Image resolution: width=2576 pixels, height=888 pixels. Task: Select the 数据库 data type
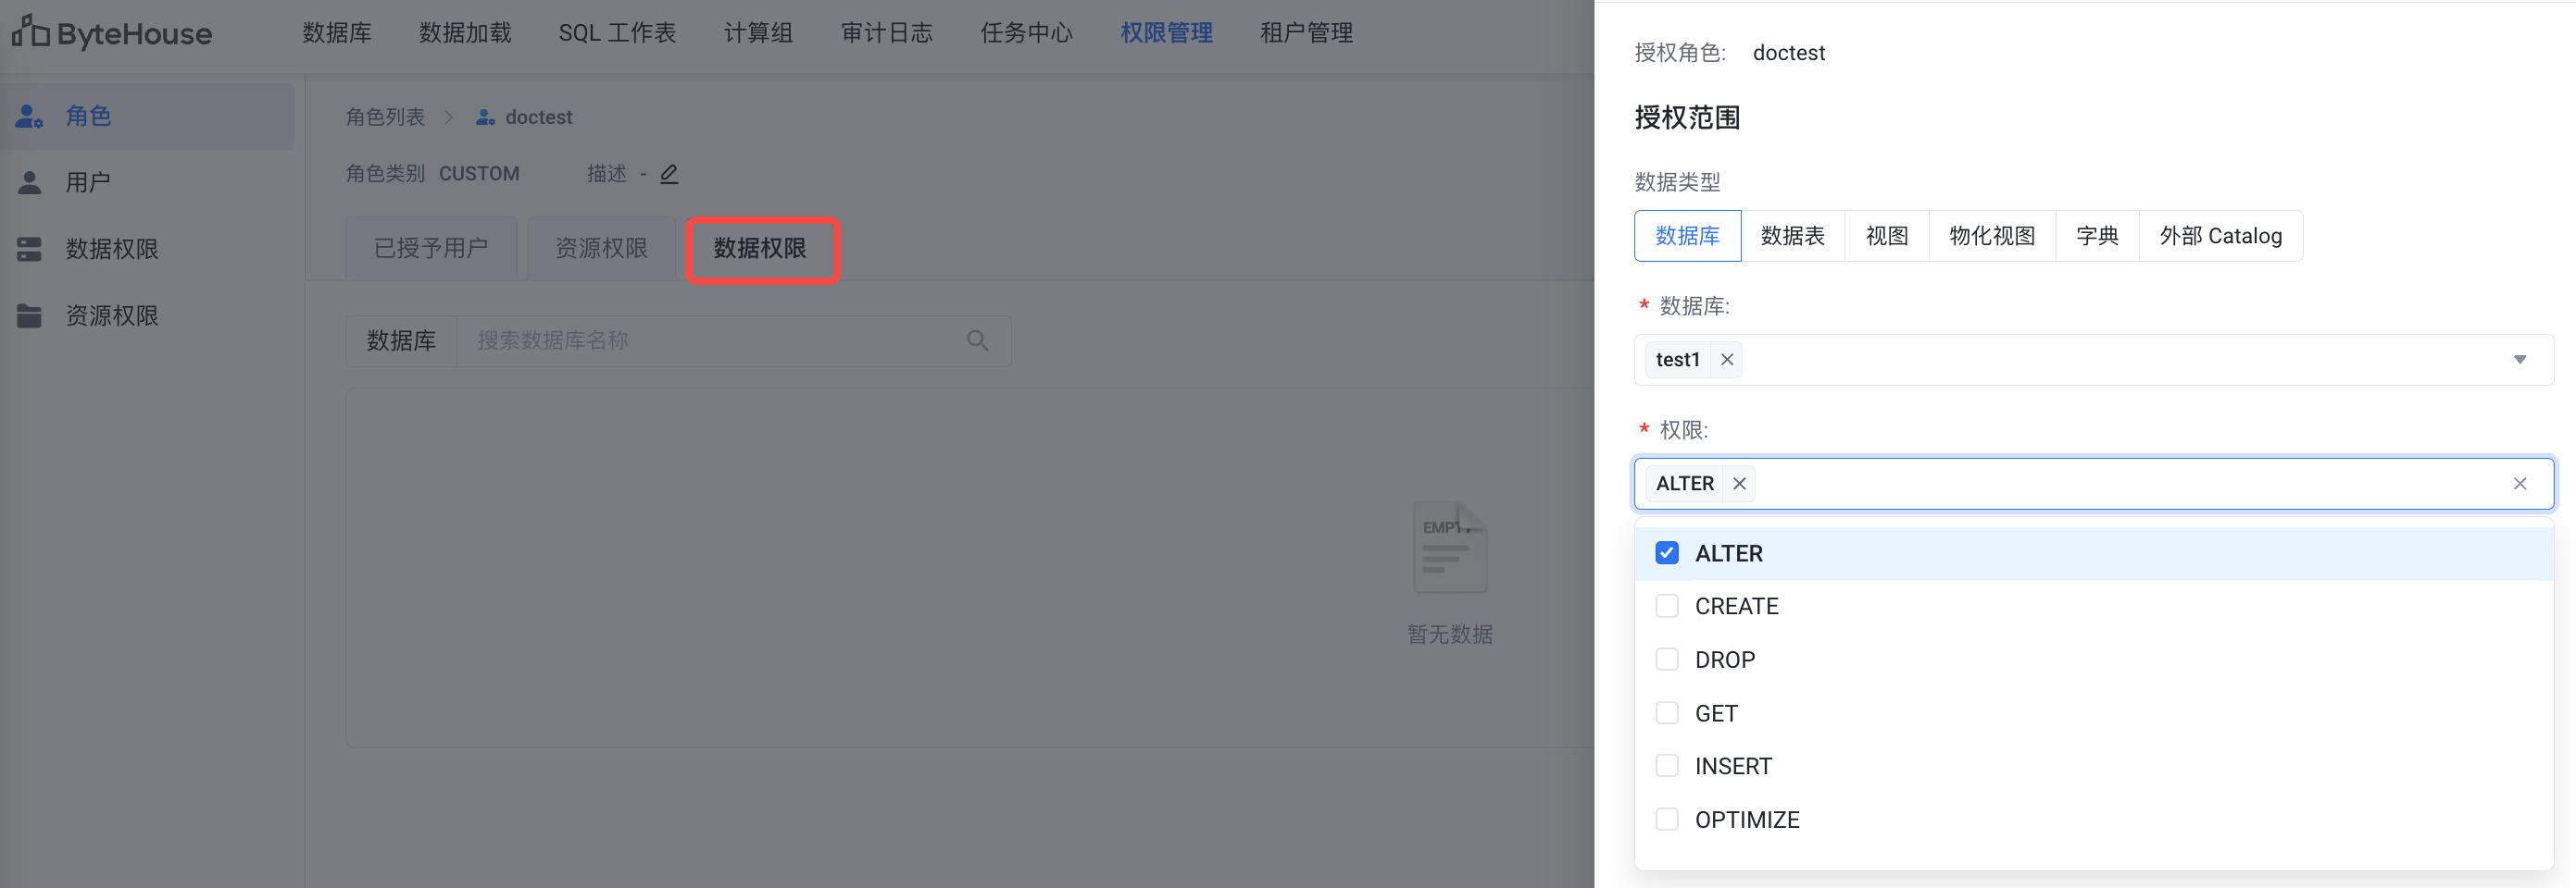[1687, 236]
